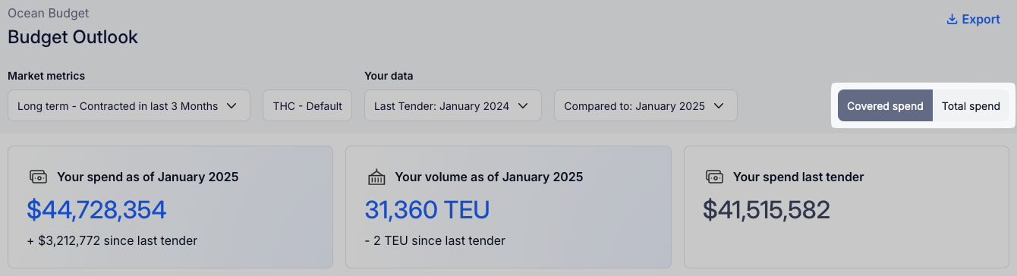Click the Export download icon

952,20
